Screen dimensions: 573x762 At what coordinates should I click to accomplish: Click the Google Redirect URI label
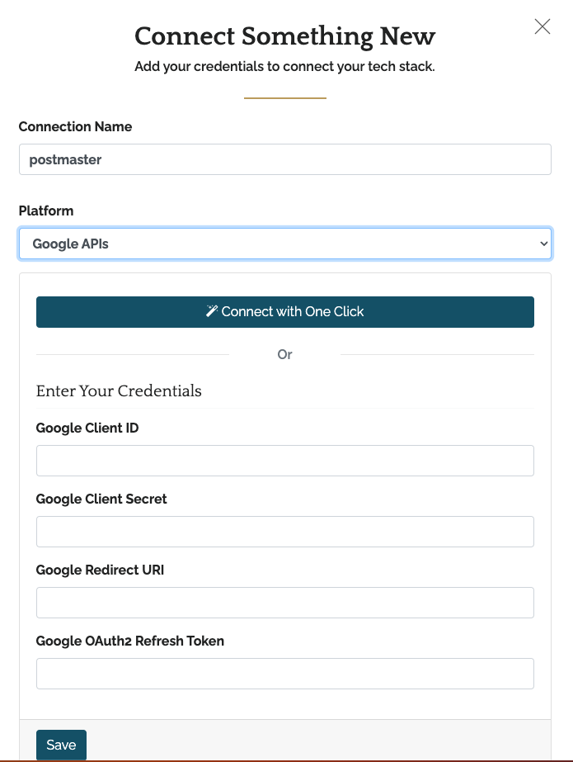pos(100,570)
